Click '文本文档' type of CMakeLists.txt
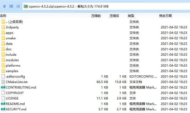The width and height of the screenshot is (190, 113). coord(136,82)
